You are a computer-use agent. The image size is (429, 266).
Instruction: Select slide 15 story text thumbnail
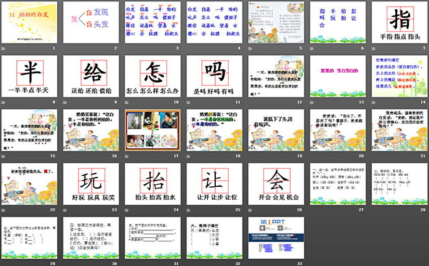coord(29,130)
